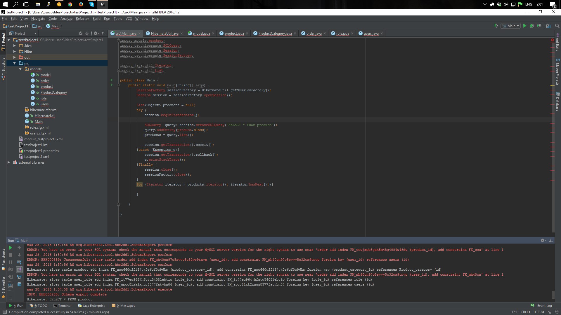Click UTF-8 encoding in status bar
Image resolution: width=561 pixels, height=315 pixels.
click(x=539, y=312)
